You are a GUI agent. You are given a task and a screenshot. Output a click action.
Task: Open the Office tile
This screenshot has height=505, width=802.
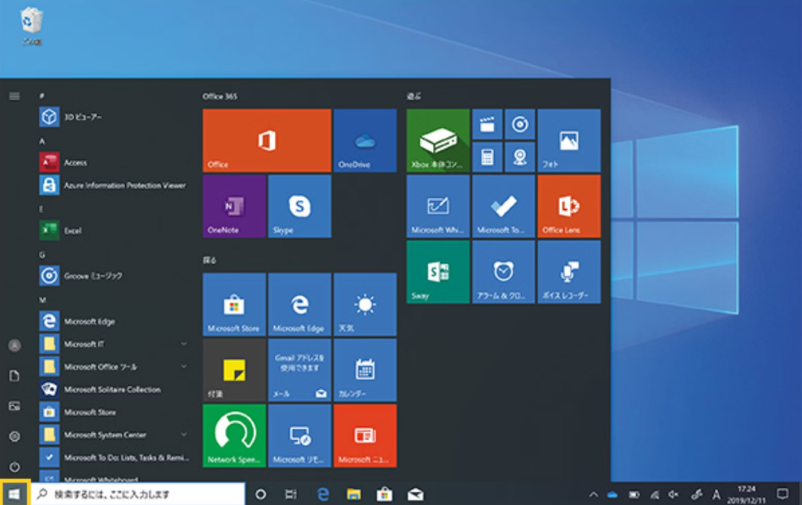click(266, 140)
